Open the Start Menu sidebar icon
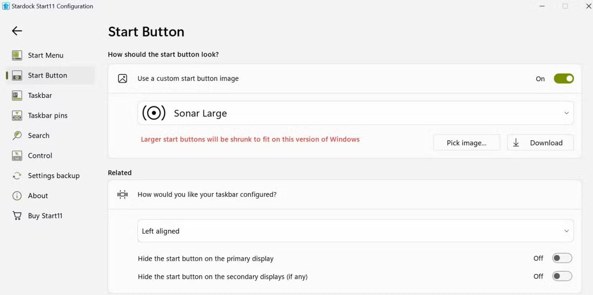The image size is (593, 295). [17, 55]
